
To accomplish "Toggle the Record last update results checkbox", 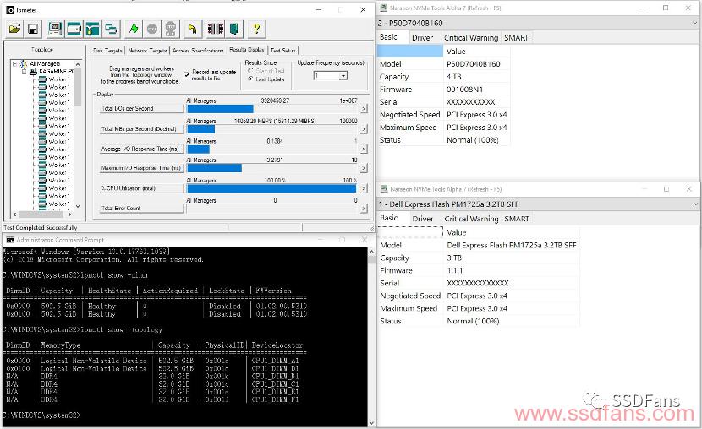I will point(186,74).
